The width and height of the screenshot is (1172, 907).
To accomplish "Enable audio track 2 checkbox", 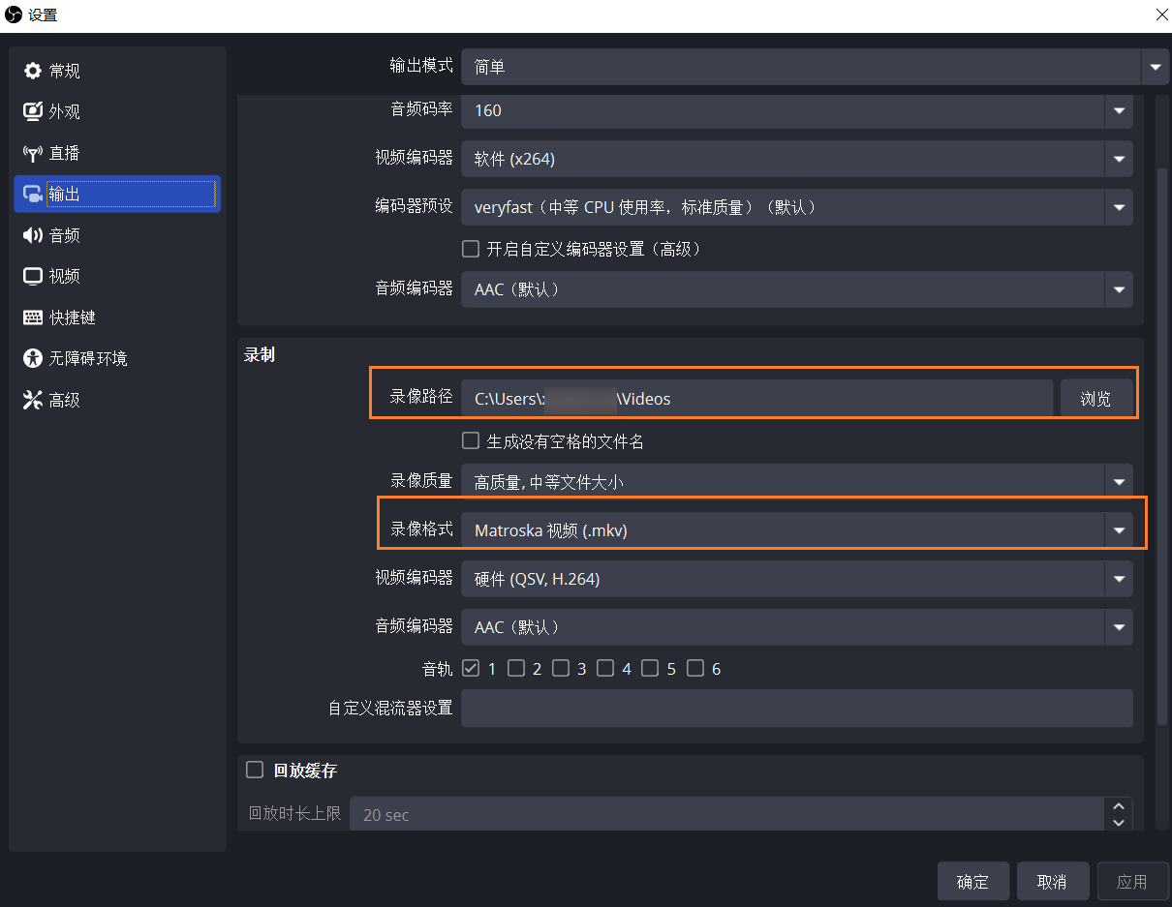I will point(516,668).
